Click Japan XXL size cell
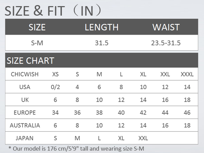204x153 pixels. coord(143,138)
